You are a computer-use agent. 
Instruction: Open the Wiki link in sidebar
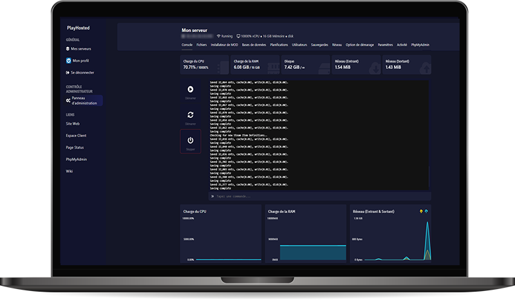(x=70, y=171)
